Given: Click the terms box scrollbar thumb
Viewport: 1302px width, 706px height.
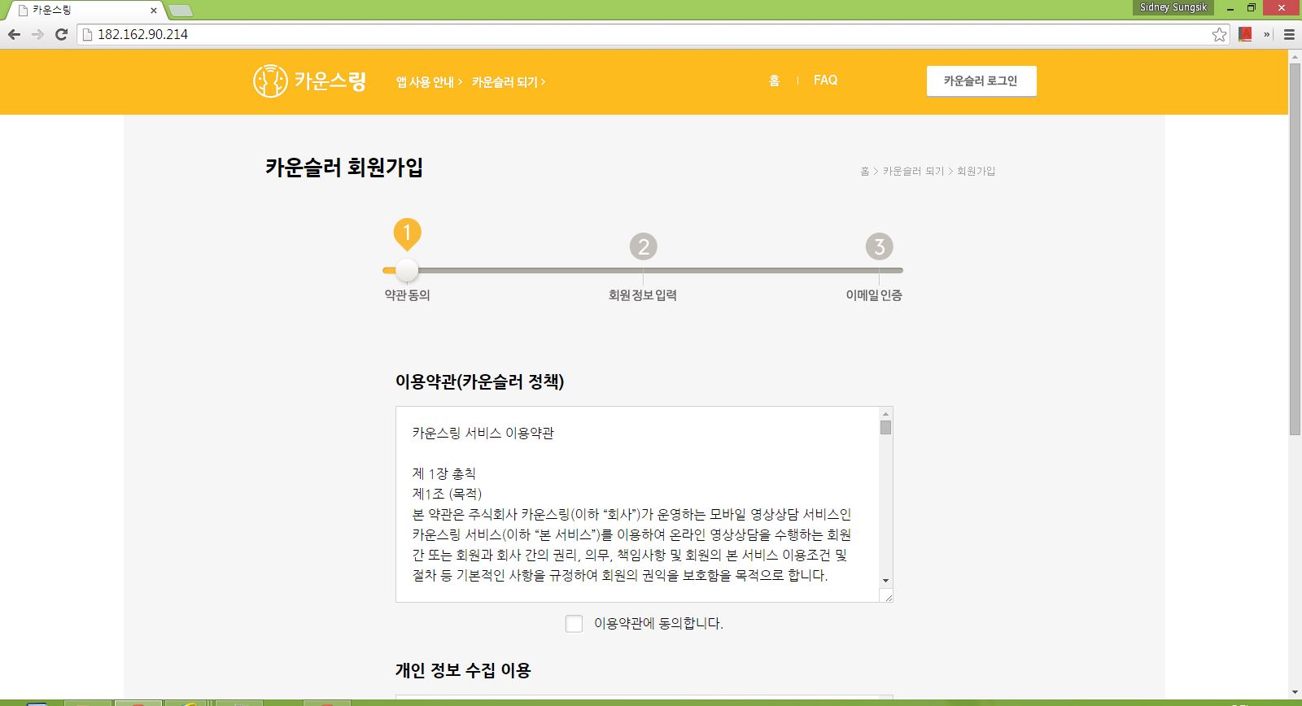Looking at the screenshot, I should (x=886, y=428).
